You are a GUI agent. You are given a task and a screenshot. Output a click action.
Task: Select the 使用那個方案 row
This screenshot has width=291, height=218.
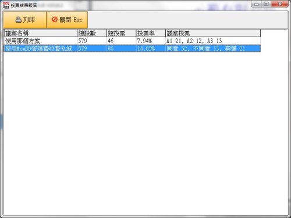click(x=132, y=41)
